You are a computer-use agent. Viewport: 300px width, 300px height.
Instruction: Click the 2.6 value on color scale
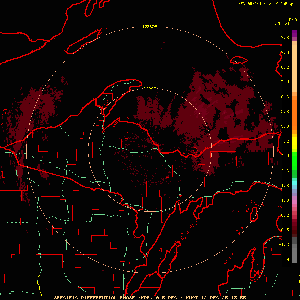pyautogui.click(x=285, y=171)
